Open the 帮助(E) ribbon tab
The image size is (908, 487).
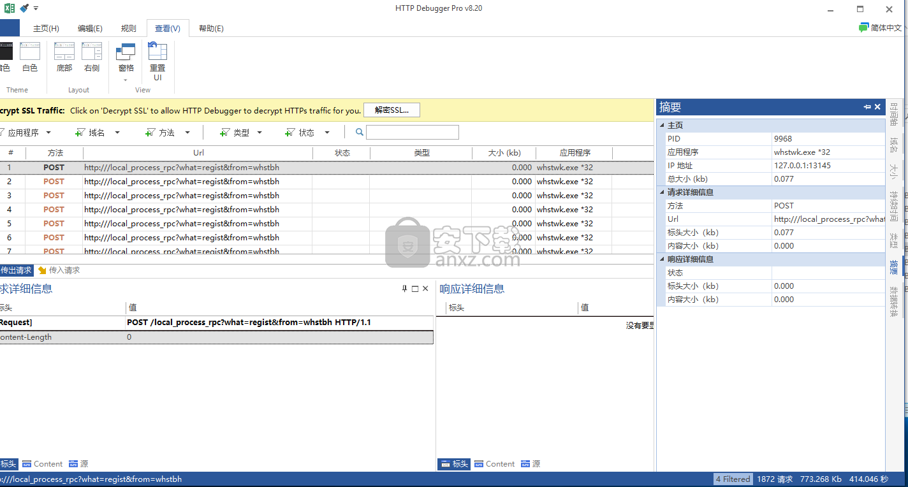pyautogui.click(x=211, y=28)
